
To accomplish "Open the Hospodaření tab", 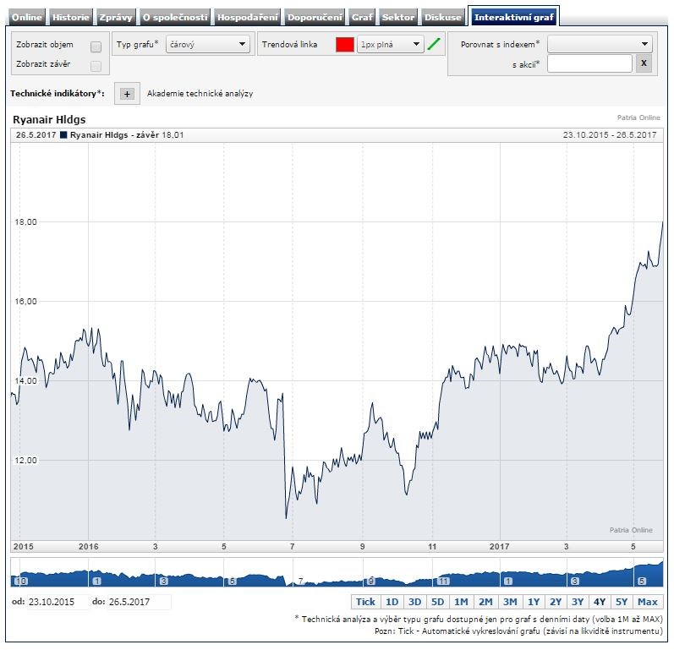I will (x=247, y=17).
